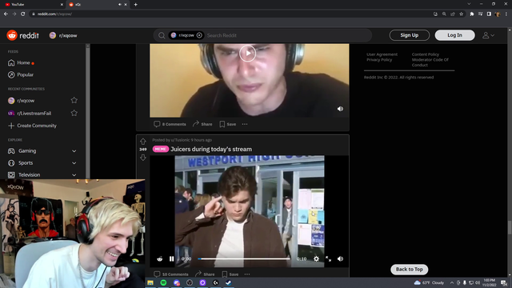
Task: Seek on the Juicers video progress bar
Action: pos(243,258)
